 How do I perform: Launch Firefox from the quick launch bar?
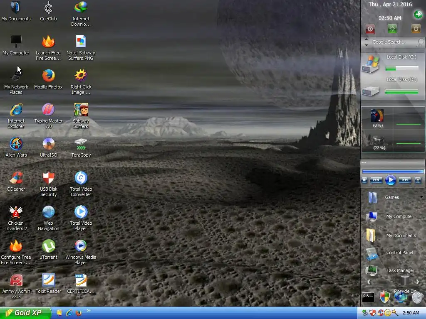tap(79, 313)
